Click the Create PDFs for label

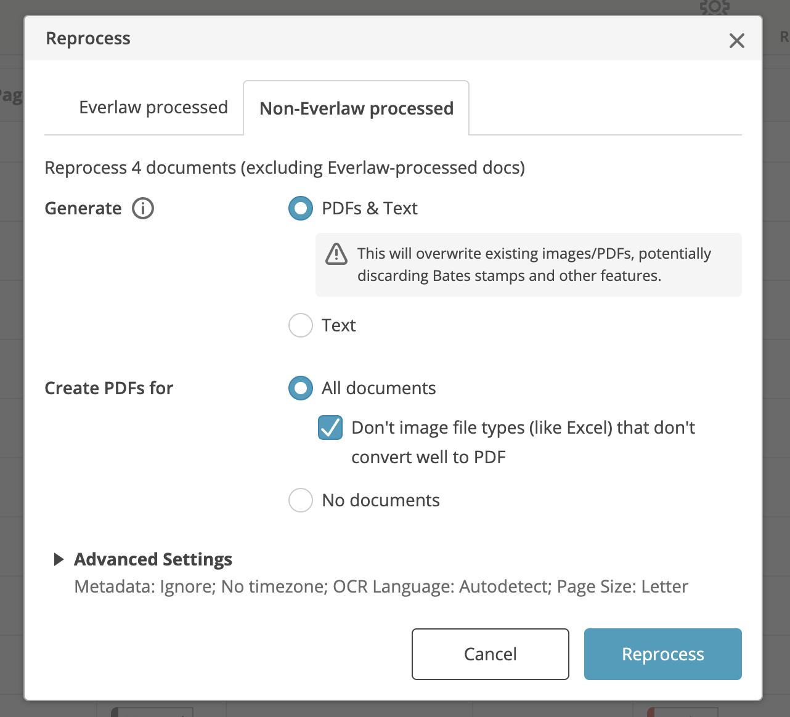tap(109, 388)
